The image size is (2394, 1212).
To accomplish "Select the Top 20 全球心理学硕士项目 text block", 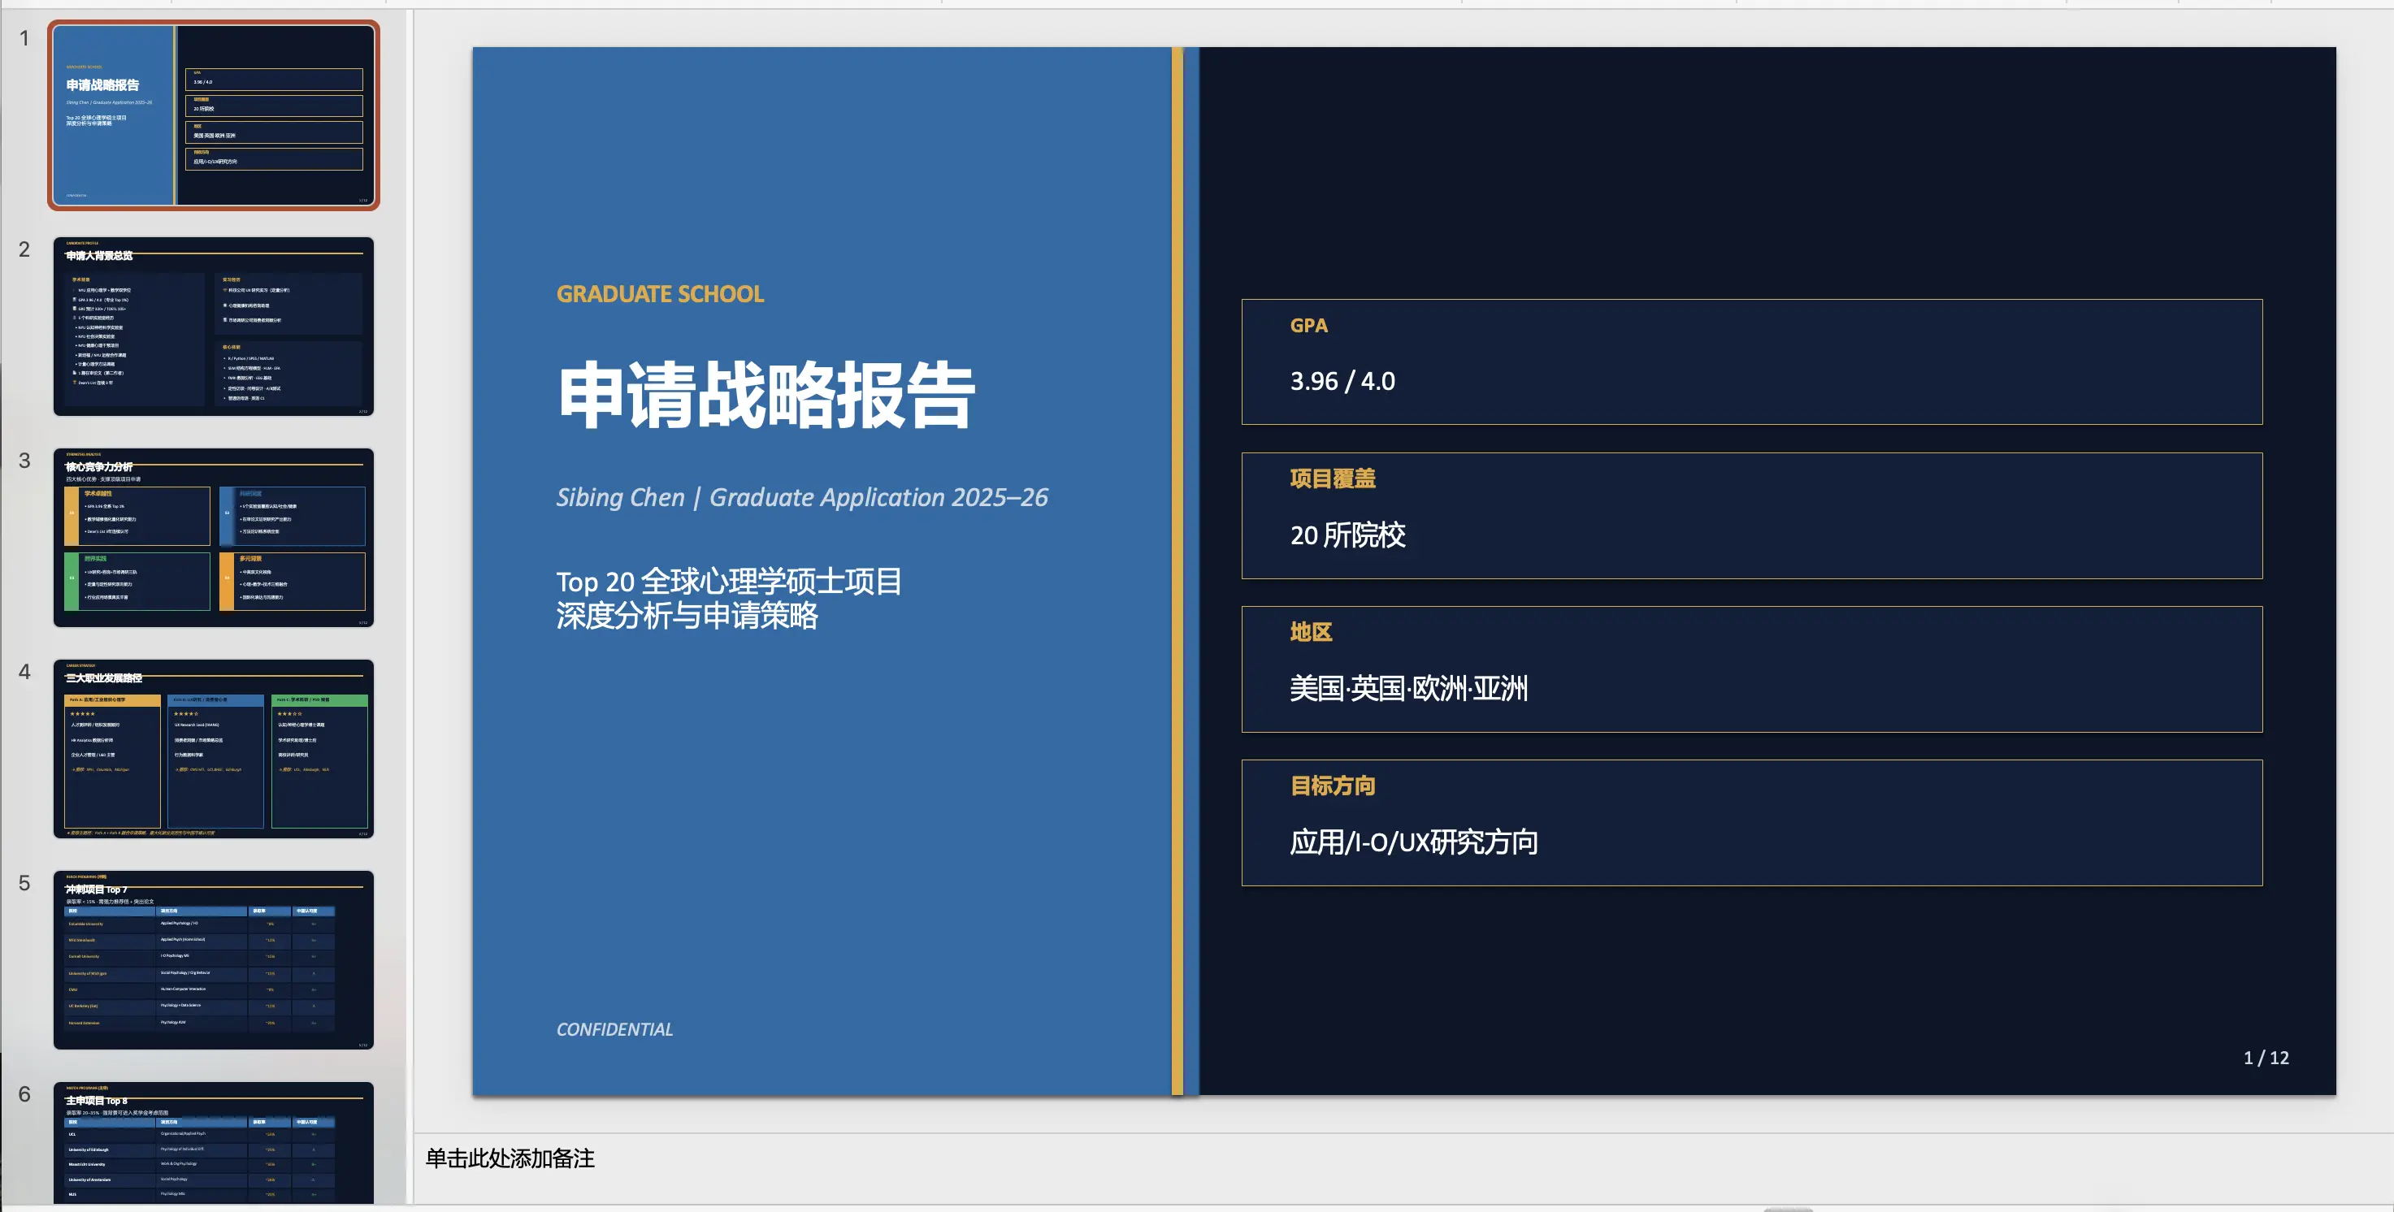I will [729, 599].
